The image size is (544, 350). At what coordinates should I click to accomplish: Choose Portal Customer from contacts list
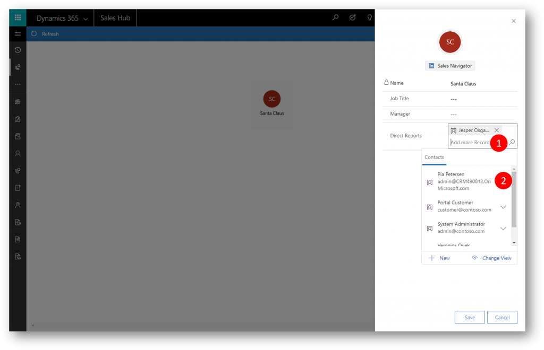pos(467,206)
